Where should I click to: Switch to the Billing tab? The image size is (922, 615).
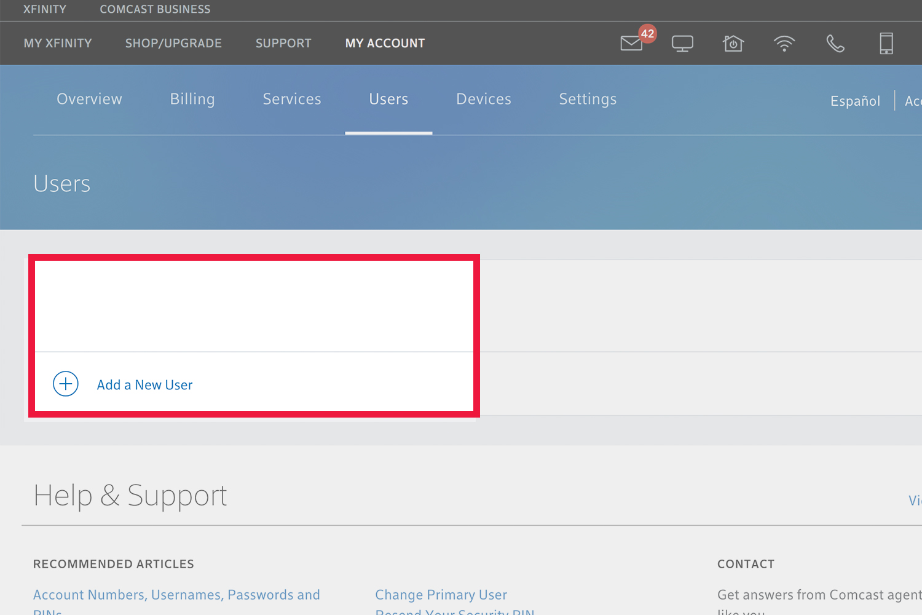[x=192, y=99]
